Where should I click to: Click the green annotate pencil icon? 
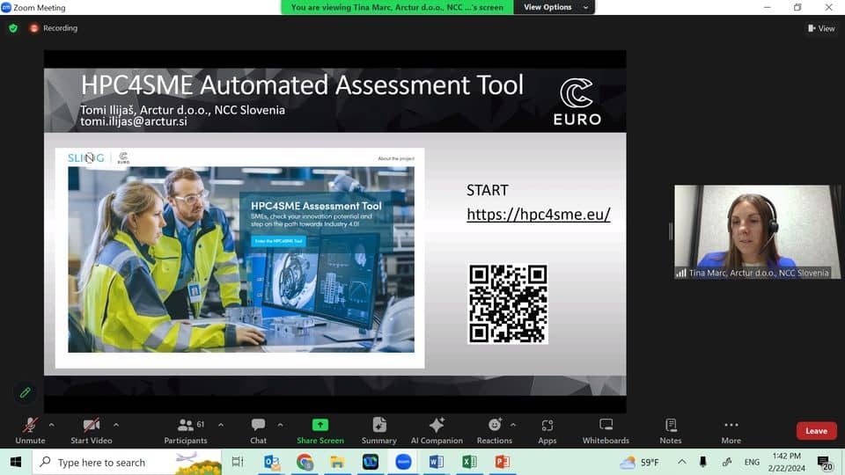point(25,392)
